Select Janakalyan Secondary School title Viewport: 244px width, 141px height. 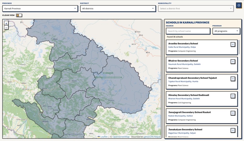(185, 129)
